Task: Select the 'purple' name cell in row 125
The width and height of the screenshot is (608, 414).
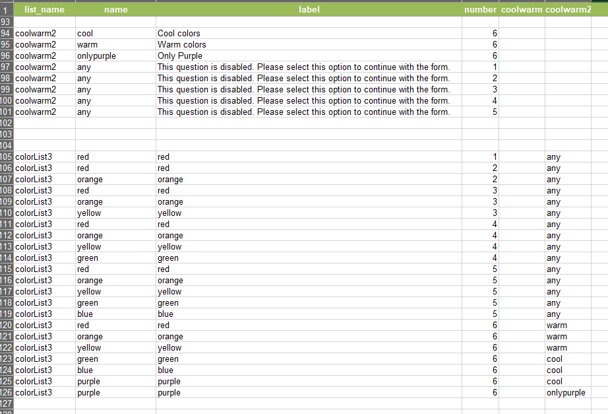Action: coord(115,382)
